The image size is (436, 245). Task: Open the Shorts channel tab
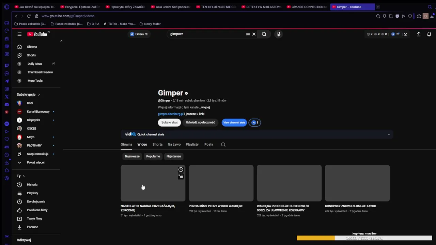[157, 144]
